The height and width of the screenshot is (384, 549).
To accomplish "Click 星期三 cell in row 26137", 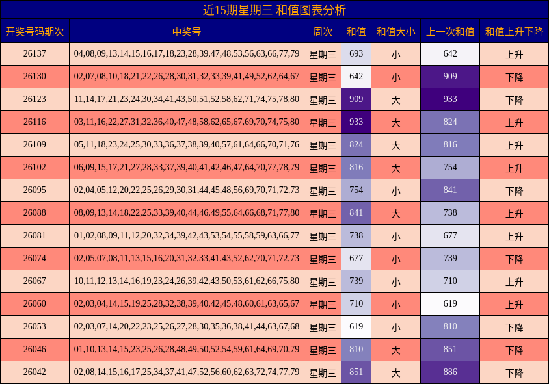I will (323, 55).
